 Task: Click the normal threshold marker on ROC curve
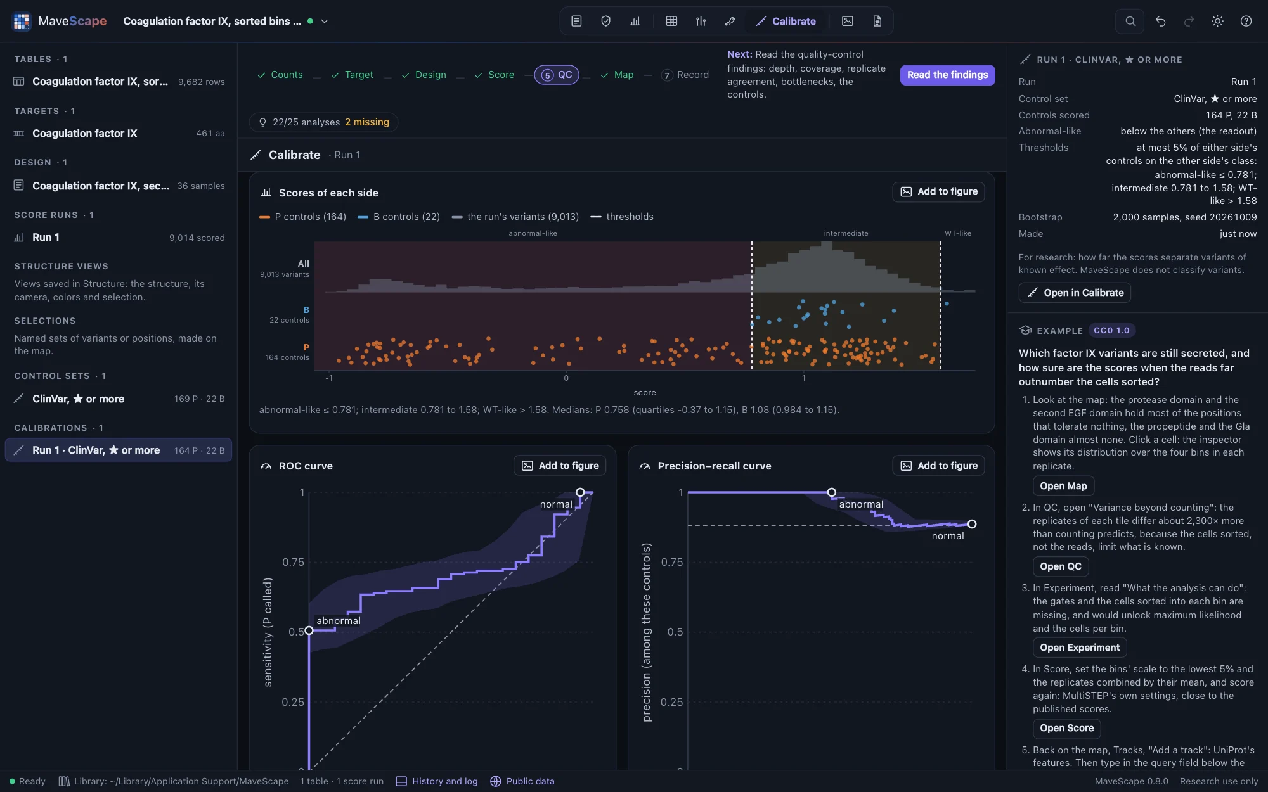pos(580,492)
